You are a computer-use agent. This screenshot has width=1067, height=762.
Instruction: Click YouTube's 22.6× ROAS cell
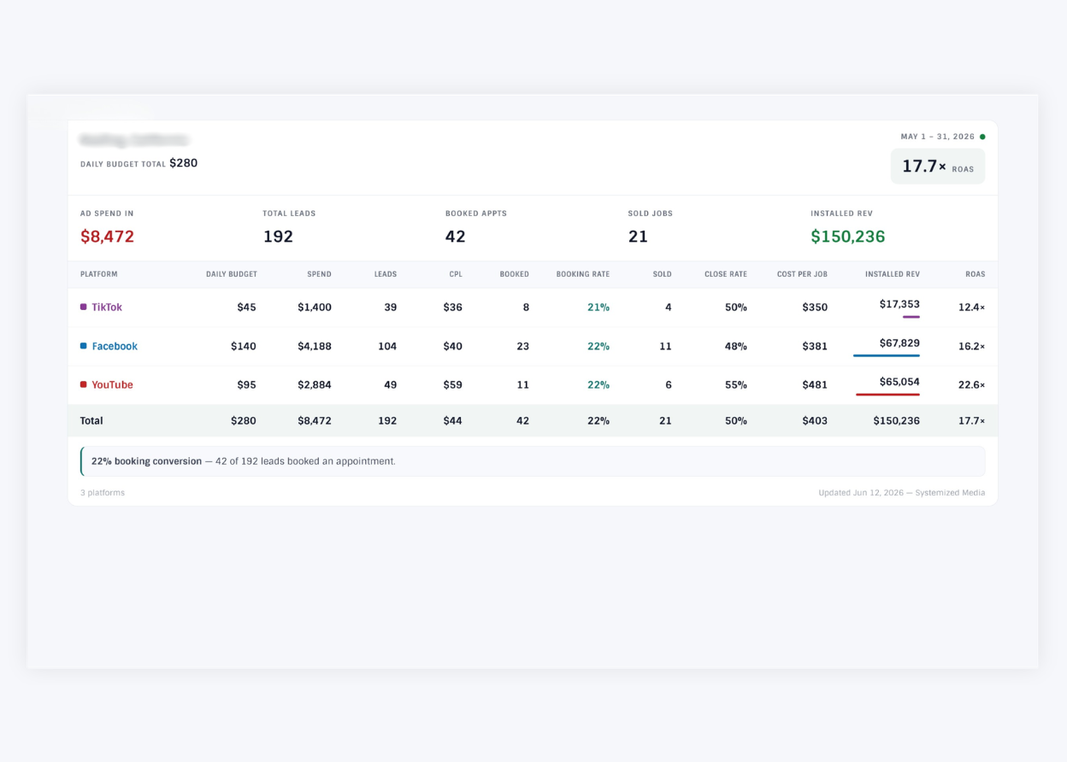(x=972, y=385)
